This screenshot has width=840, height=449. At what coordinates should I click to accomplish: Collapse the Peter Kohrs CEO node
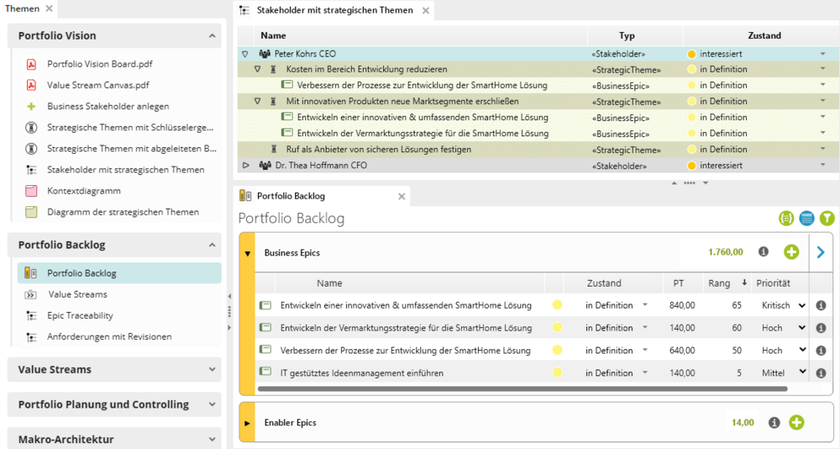[245, 54]
